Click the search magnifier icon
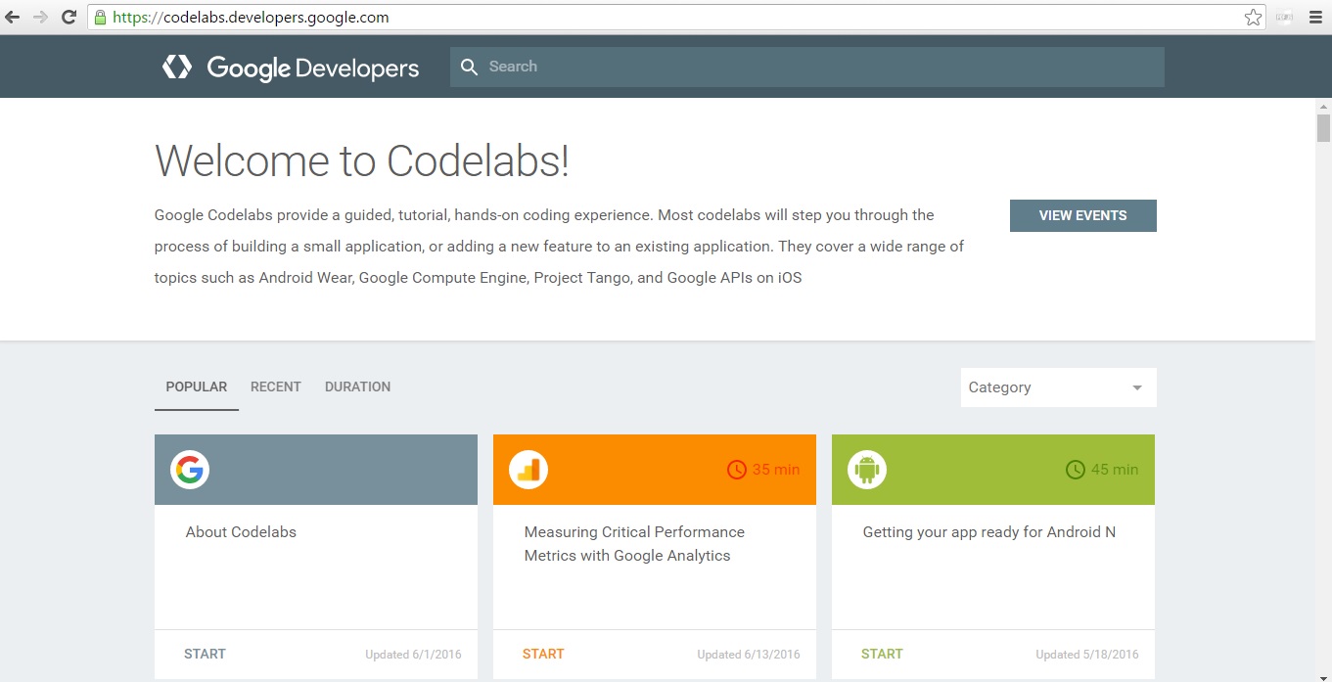Screen dimensions: 1332x682 coord(470,67)
